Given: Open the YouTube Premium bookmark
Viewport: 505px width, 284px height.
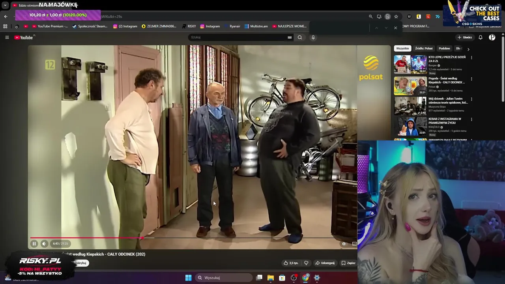Looking at the screenshot, I should tap(50, 26).
